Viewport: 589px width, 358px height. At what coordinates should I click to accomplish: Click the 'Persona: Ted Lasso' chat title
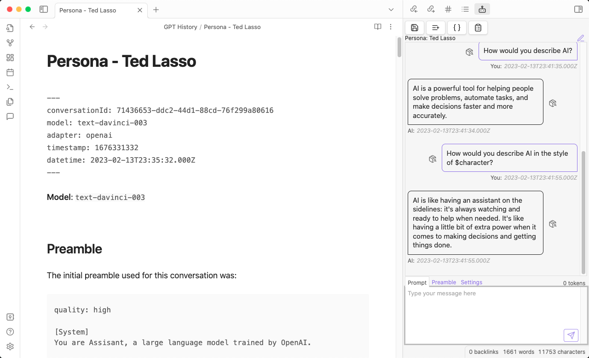click(430, 38)
